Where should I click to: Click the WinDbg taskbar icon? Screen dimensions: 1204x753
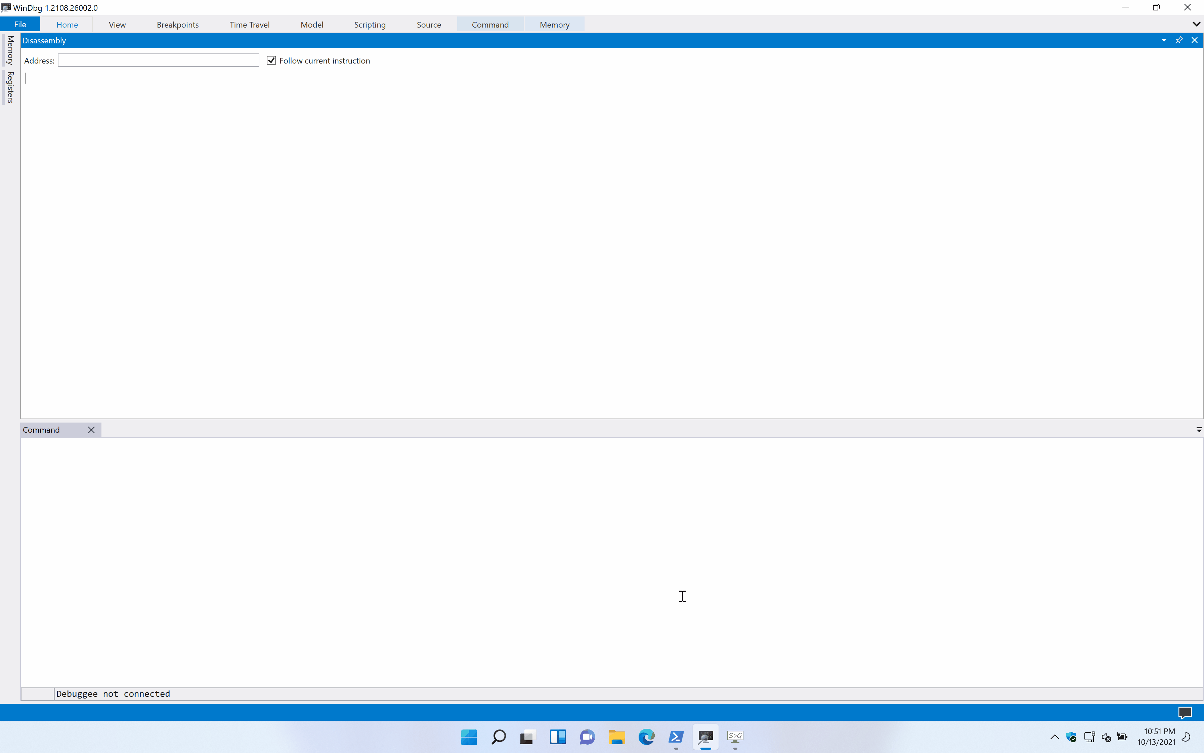pos(705,737)
